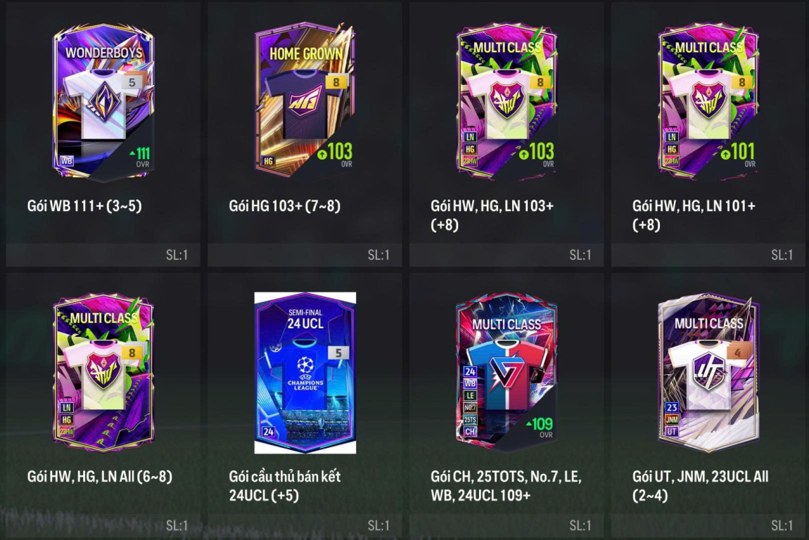Click the Gói WB 111+ (3~5) label
Image resolution: width=809 pixels, height=540 pixels.
[x=84, y=206]
